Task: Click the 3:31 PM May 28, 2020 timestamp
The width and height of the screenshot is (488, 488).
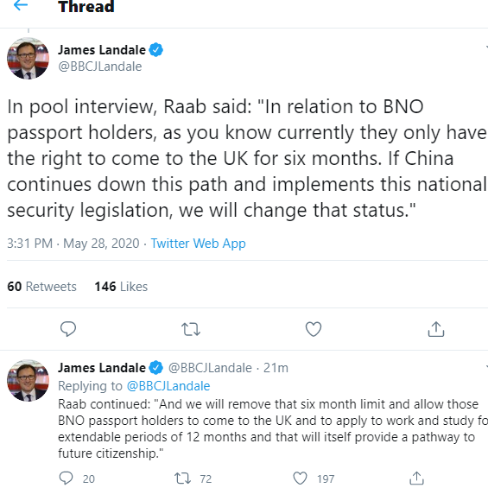Action: pos(73,243)
